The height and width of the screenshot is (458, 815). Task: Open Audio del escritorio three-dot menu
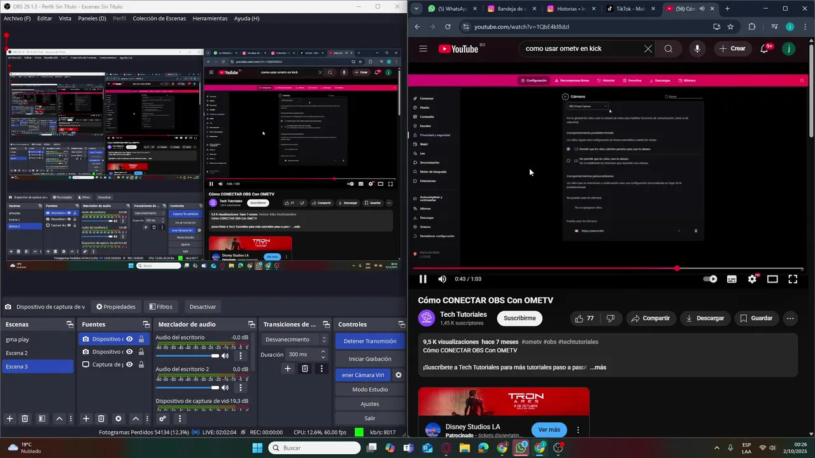[240, 356]
